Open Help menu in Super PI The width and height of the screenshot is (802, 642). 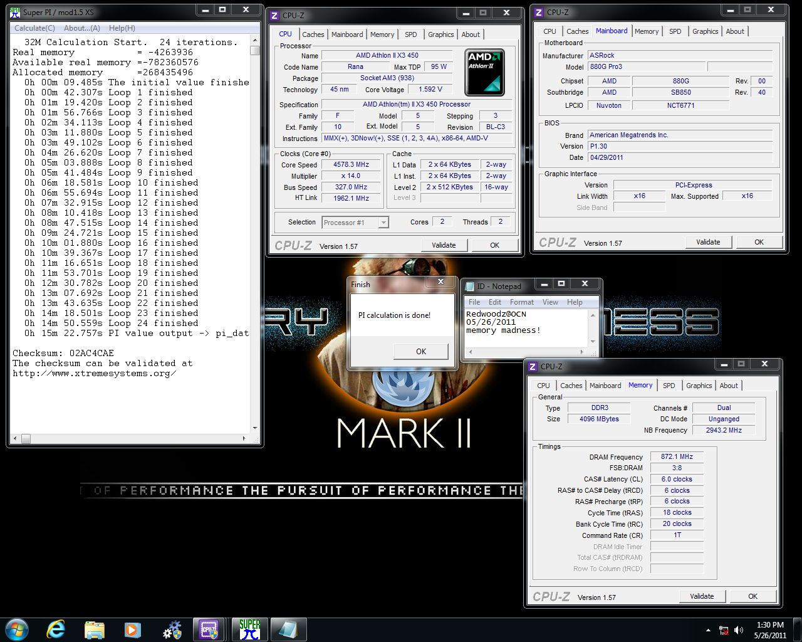(x=122, y=28)
